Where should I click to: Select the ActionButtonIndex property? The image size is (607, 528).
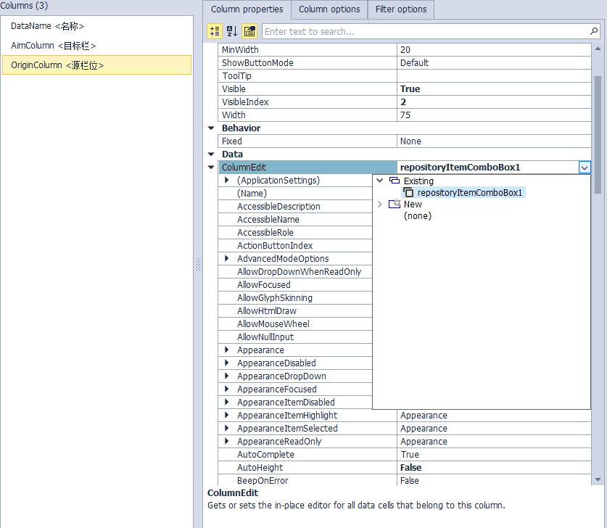click(x=295, y=245)
